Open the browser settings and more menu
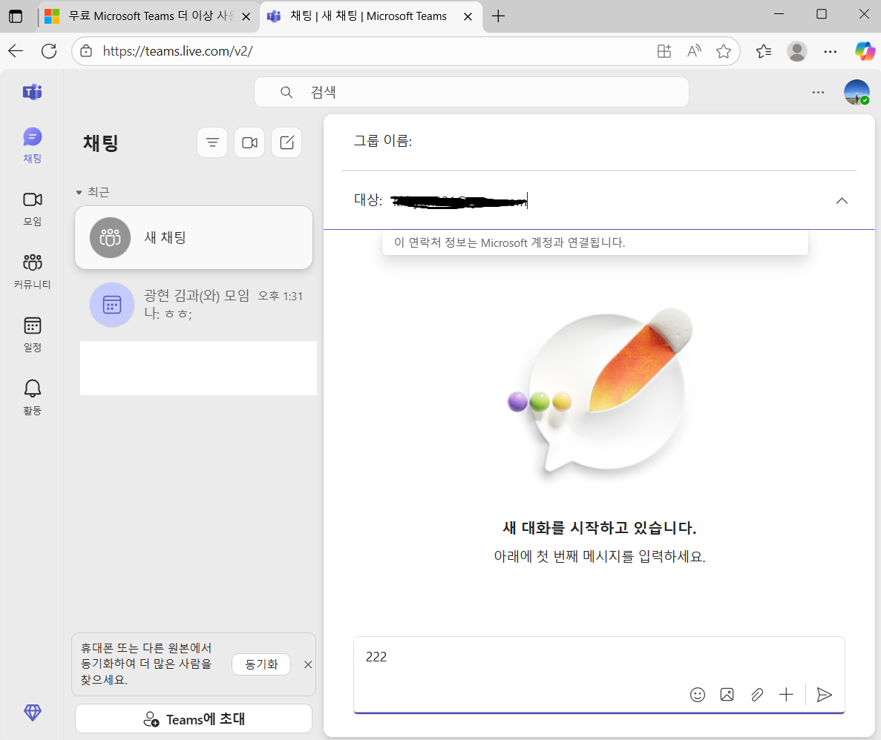 (830, 51)
